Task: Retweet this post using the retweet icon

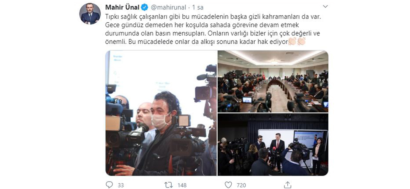Action: point(169,185)
